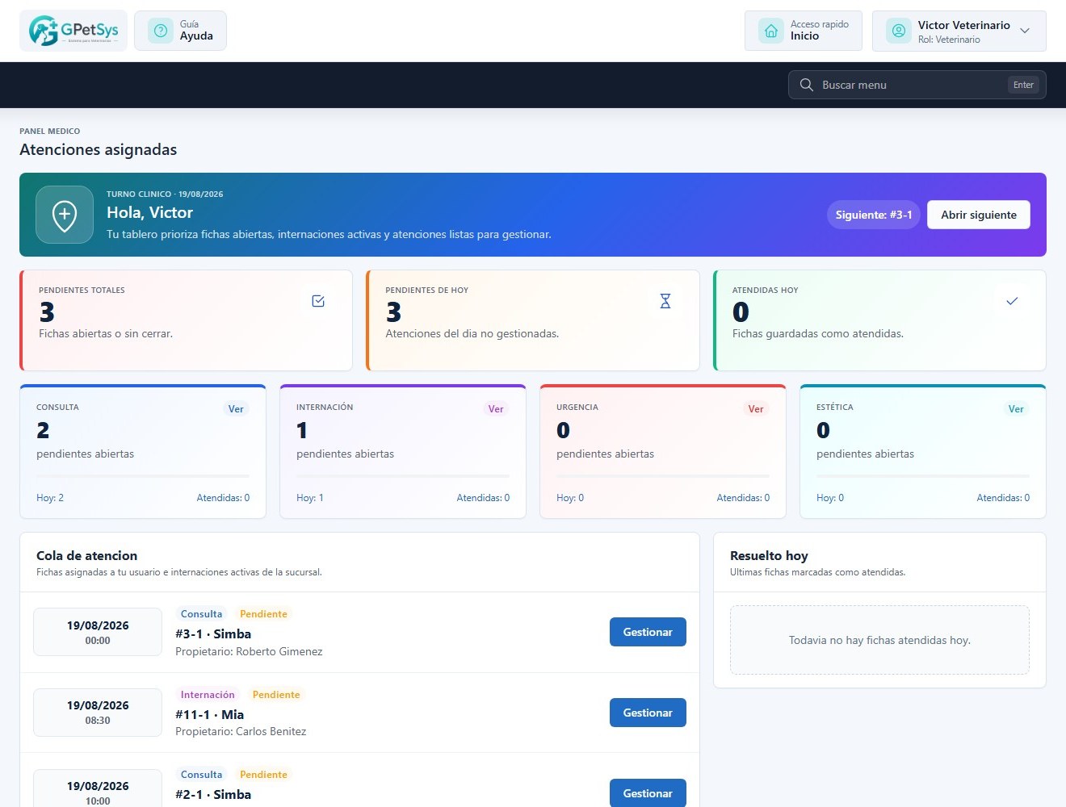Click the checklist icon on Pendientes Totales card
Viewport: 1066px width, 807px height.
pyautogui.click(x=318, y=301)
